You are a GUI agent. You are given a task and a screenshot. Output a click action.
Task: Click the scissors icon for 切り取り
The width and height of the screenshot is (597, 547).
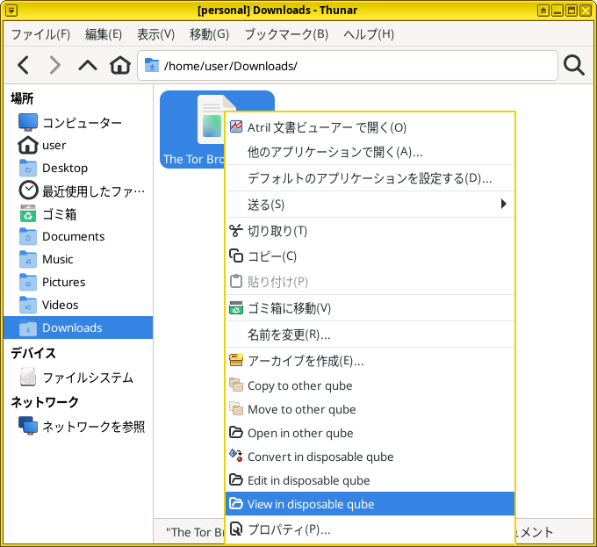(236, 230)
